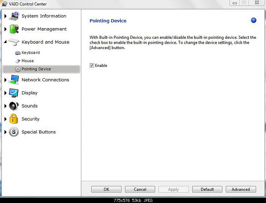266x203 pixels.
Task: Select the Keyboard and Mouse label
Action: (46, 42)
